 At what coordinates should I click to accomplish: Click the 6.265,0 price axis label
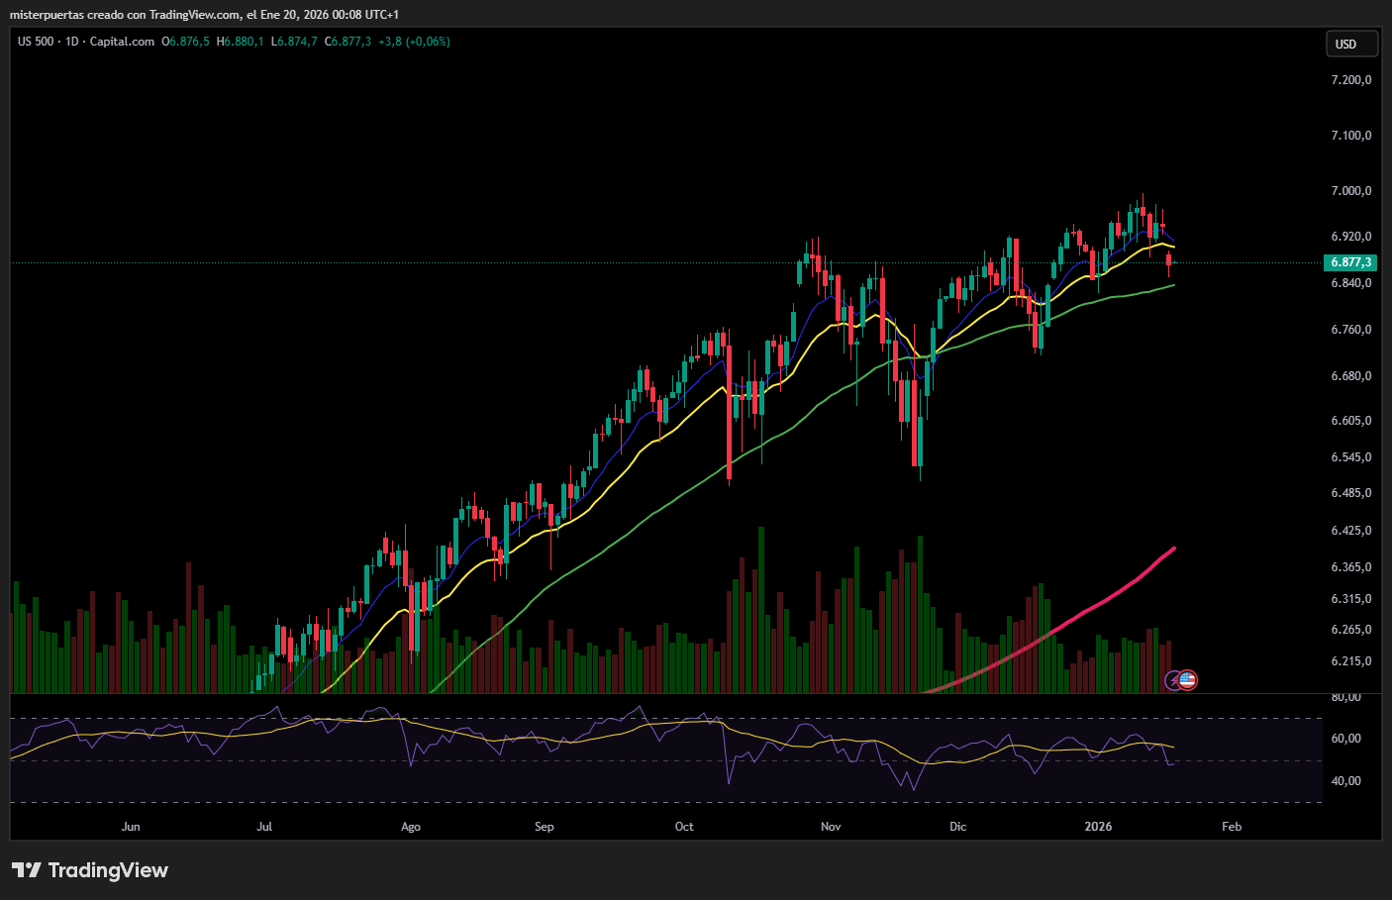(x=1351, y=630)
